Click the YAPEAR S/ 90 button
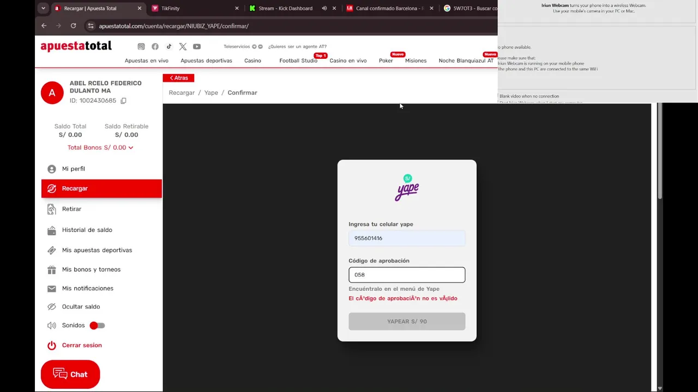Screen dimensions: 698x392 [x=407, y=321]
